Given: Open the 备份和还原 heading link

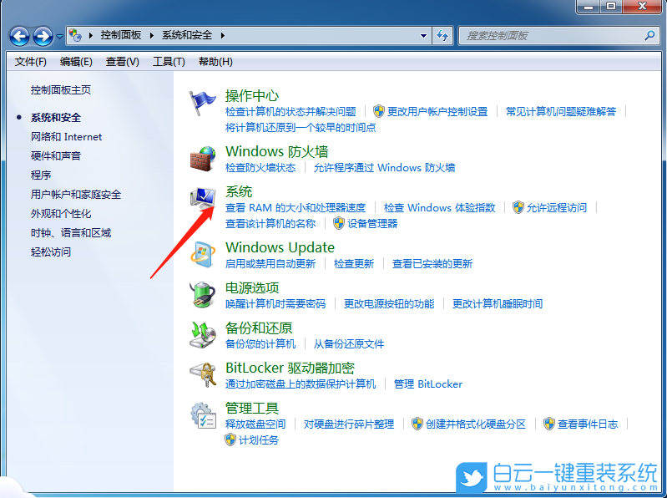Looking at the screenshot, I should 259,328.
